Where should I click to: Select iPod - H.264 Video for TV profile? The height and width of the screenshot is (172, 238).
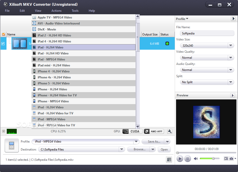83,113
